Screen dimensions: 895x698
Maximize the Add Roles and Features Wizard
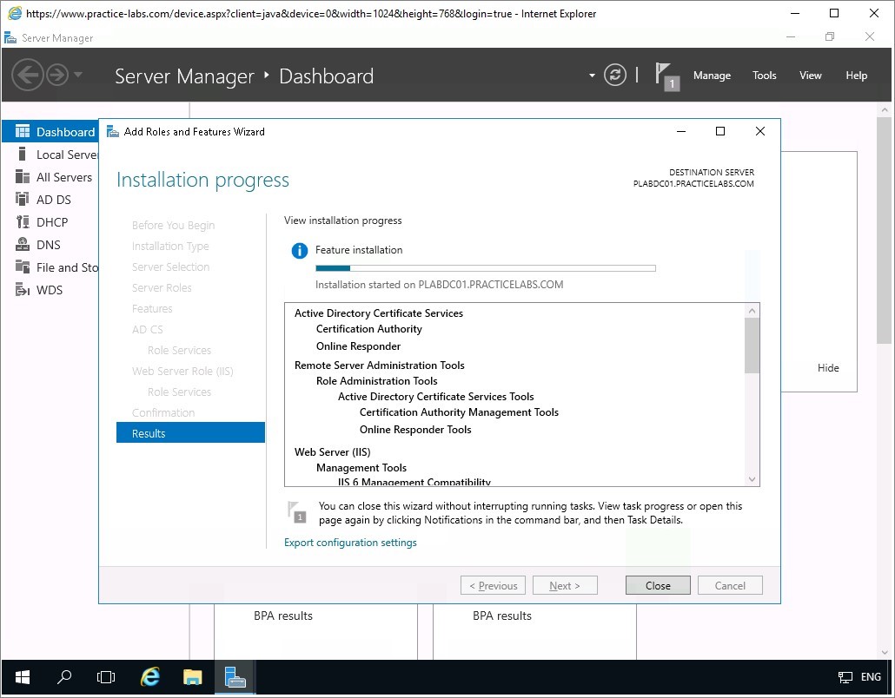click(x=720, y=131)
